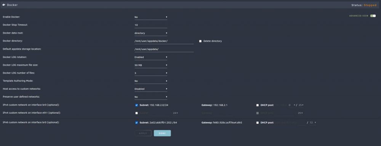Click the Apply button
Image resolution: width=381 pixels, height=146 pixels.
point(143,133)
